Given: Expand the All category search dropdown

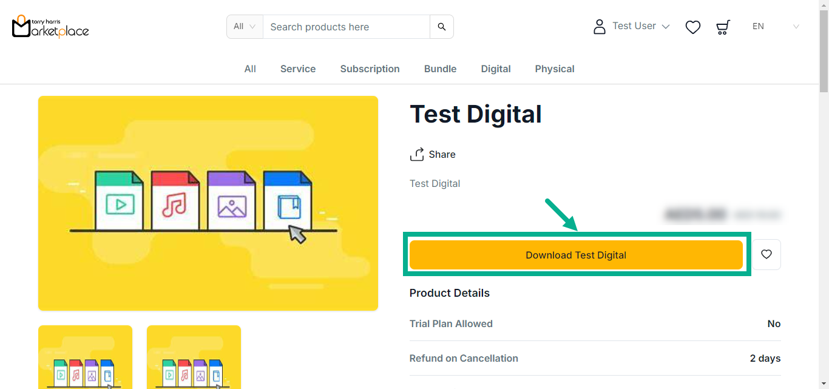Looking at the screenshot, I should click(x=245, y=27).
